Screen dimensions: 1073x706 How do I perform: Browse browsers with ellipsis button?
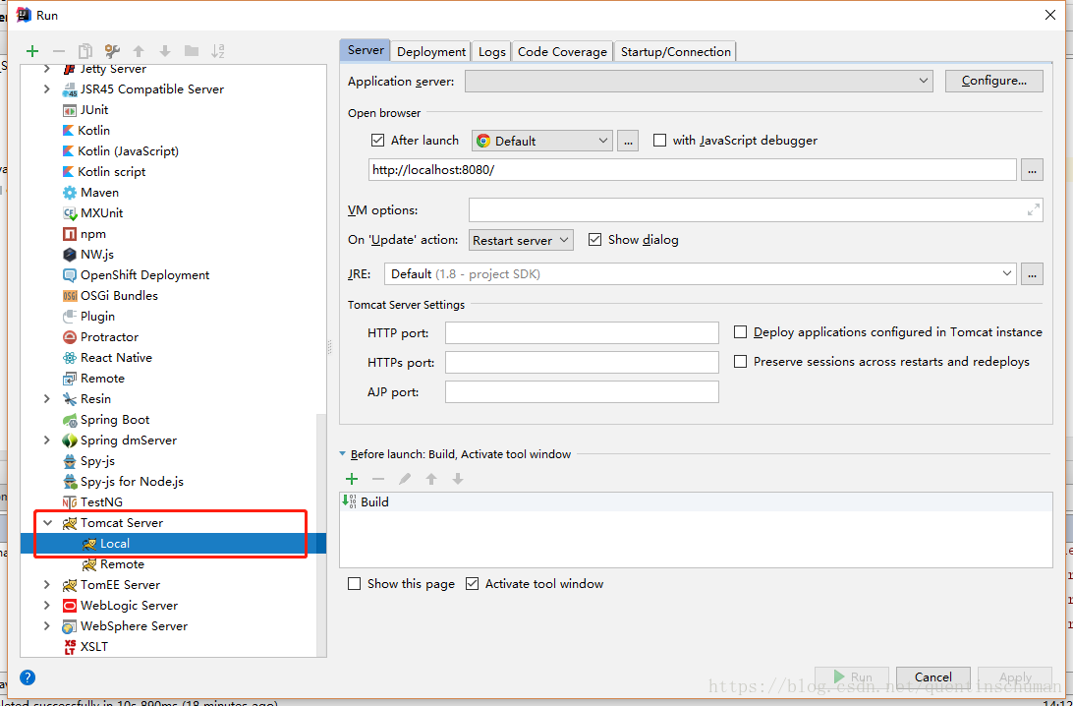coord(628,141)
